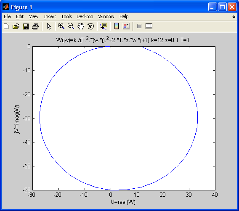
Task: Toggle the Insert Colorbar button
Action: click(x=117, y=26)
